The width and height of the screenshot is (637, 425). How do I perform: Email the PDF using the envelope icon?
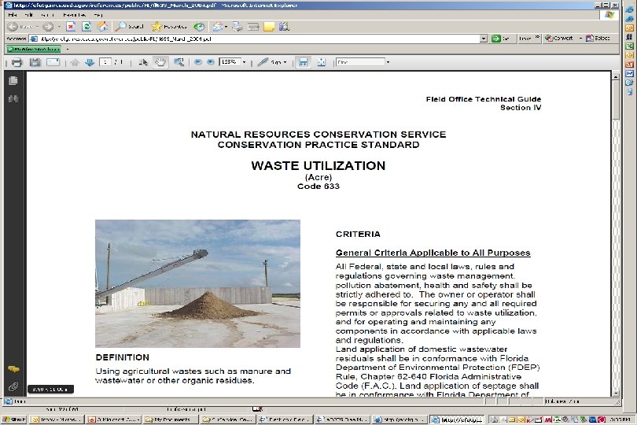(53, 62)
